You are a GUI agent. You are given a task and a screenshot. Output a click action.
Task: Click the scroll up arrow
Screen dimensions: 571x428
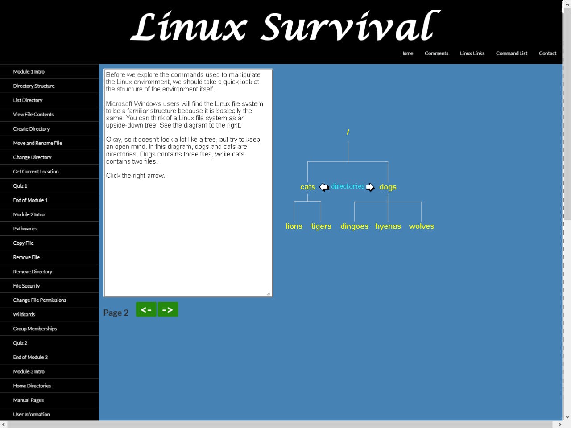click(x=567, y=4)
